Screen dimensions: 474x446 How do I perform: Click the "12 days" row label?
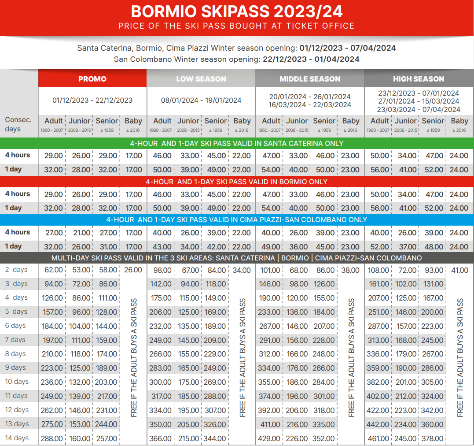(x=17, y=410)
